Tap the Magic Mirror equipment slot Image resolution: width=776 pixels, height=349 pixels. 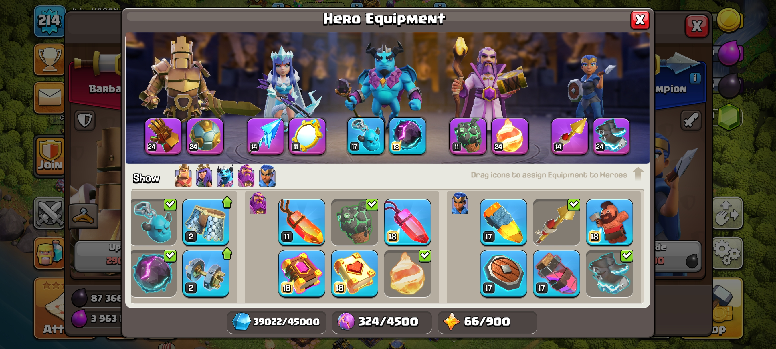pyautogui.click(x=307, y=136)
